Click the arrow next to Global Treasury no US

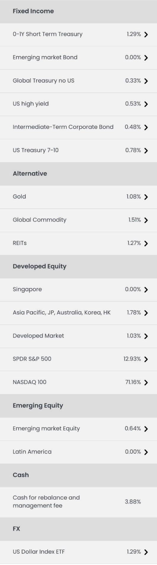(146, 81)
